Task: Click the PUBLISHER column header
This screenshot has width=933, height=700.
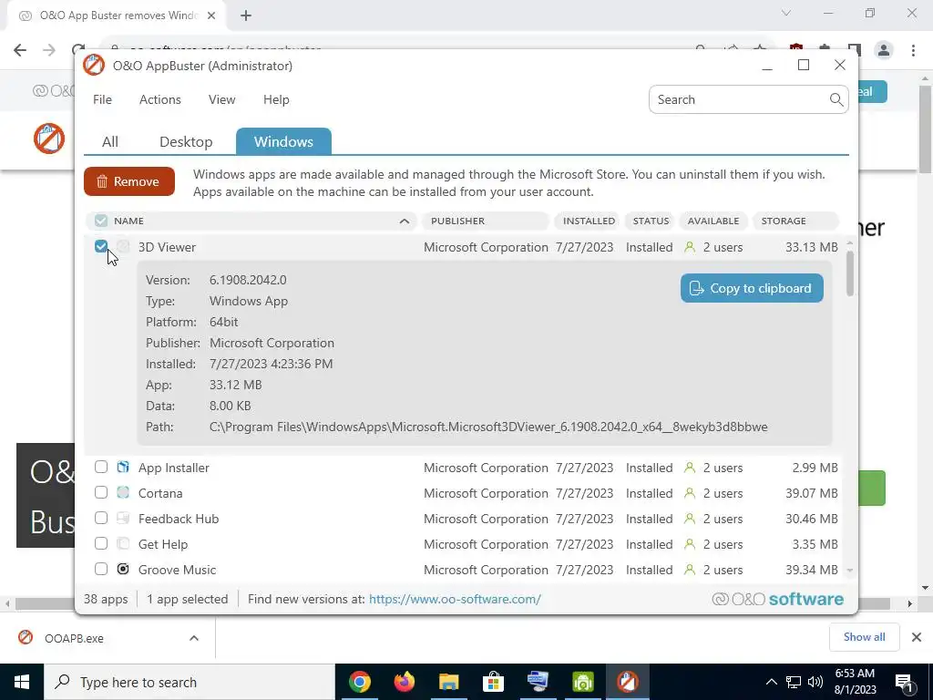Action: tap(485, 221)
